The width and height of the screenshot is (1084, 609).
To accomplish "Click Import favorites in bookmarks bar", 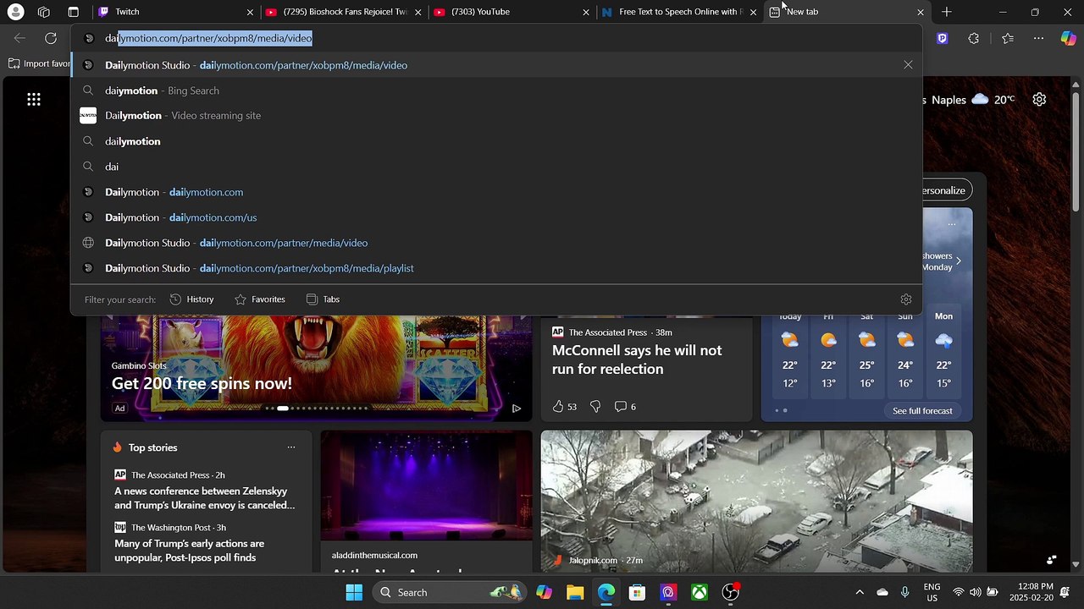I will pos(39,63).
